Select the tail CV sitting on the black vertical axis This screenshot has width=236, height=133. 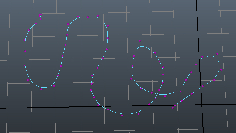tap(202, 86)
